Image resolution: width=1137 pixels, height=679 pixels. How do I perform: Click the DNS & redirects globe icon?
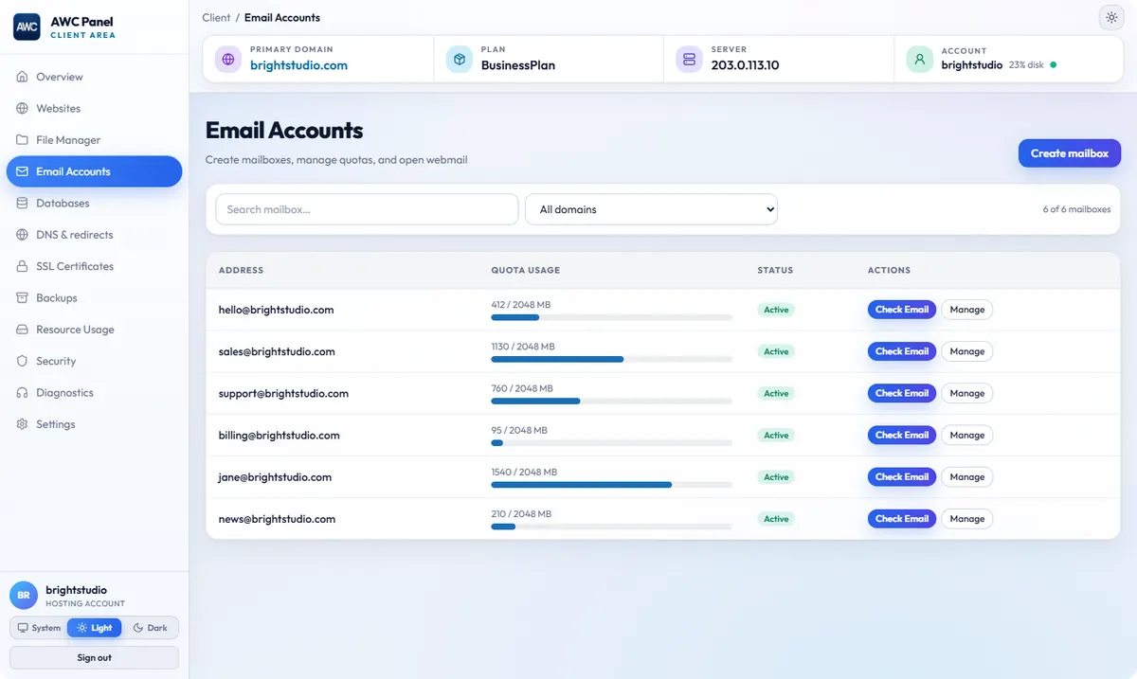coord(23,235)
